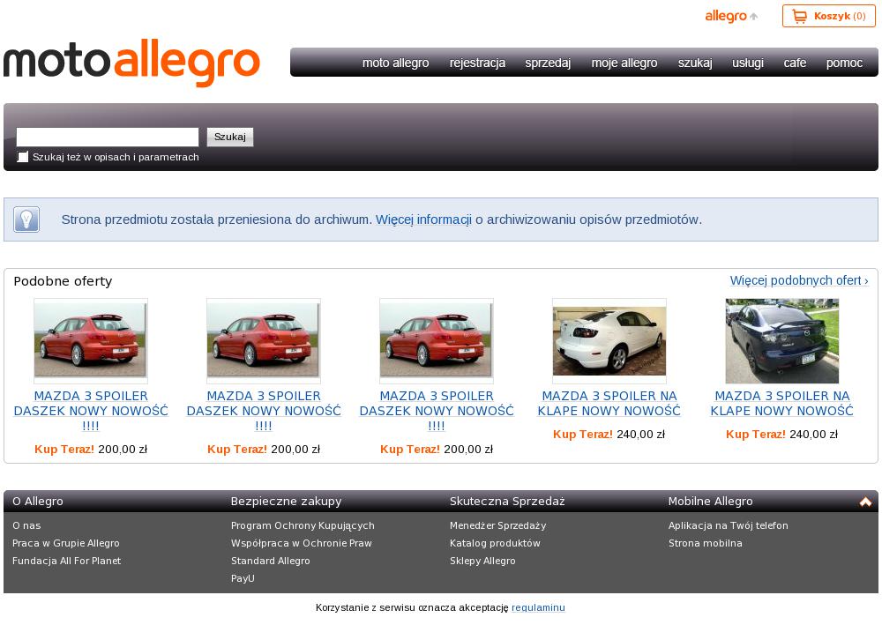
Task: Open 'Aplikacja na Twój telefon' link
Action: [728, 525]
